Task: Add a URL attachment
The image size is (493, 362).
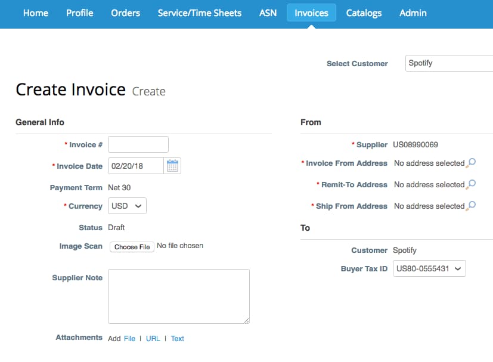Action: [x=153, y=338]
